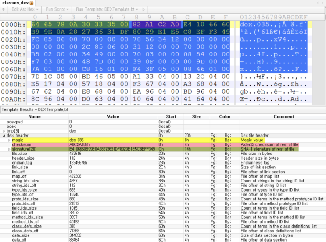Expand the magic field
Screen dimensions: 326x242
[x=9, y=140]
